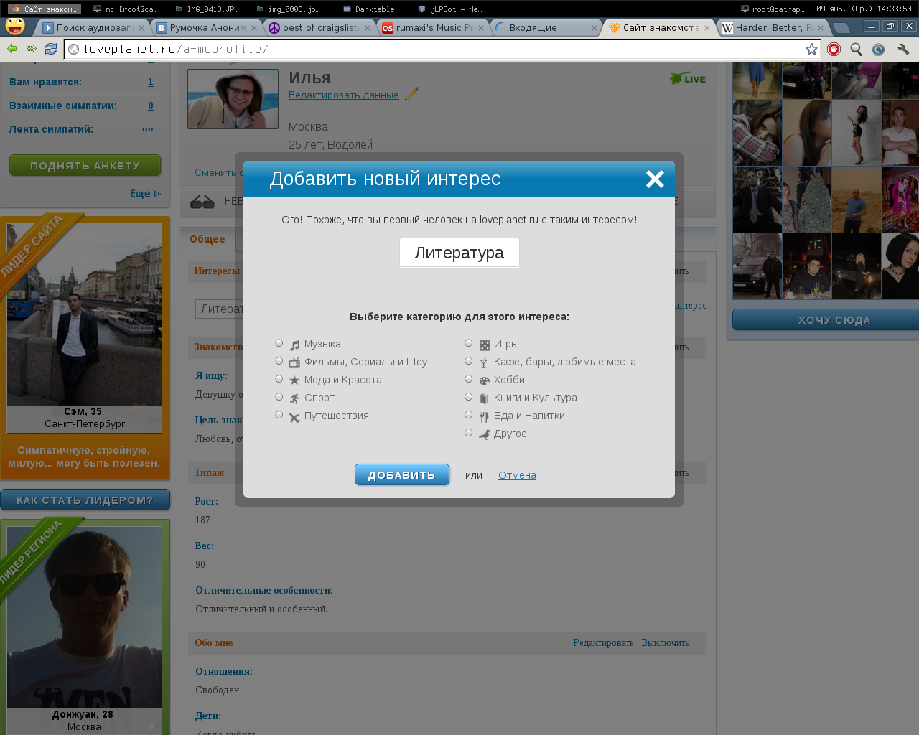Click the sunglasses icon on profile
This screenshot has width=919, height=735.
(202, 202)
